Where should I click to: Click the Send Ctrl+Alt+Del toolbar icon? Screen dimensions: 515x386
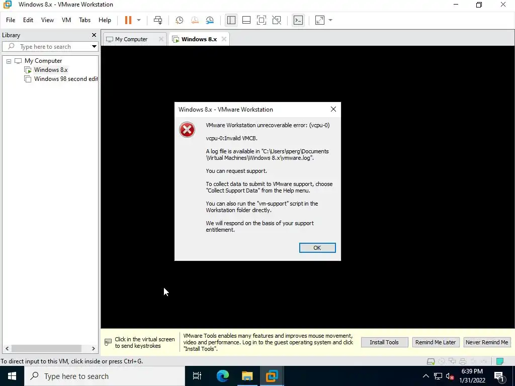(x=158, y=20)
